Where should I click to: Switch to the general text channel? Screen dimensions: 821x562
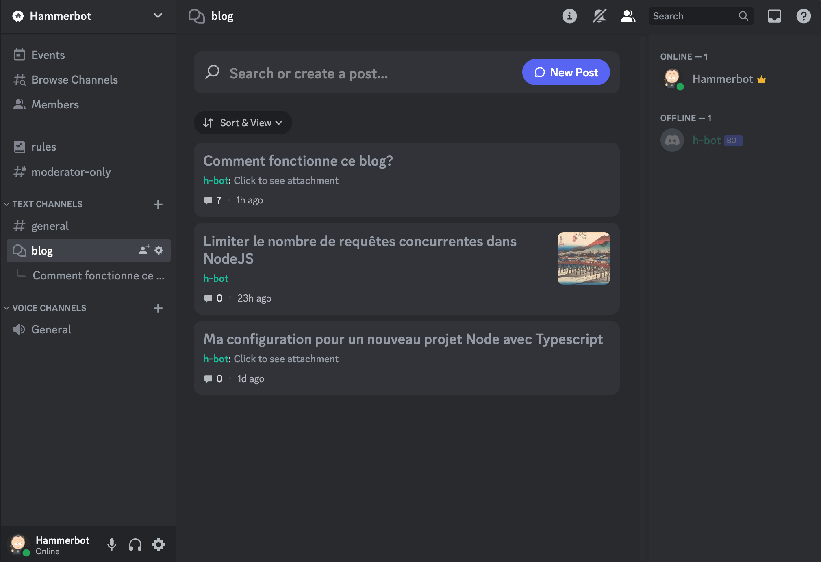pyautogui.click(x=89, y=226)
